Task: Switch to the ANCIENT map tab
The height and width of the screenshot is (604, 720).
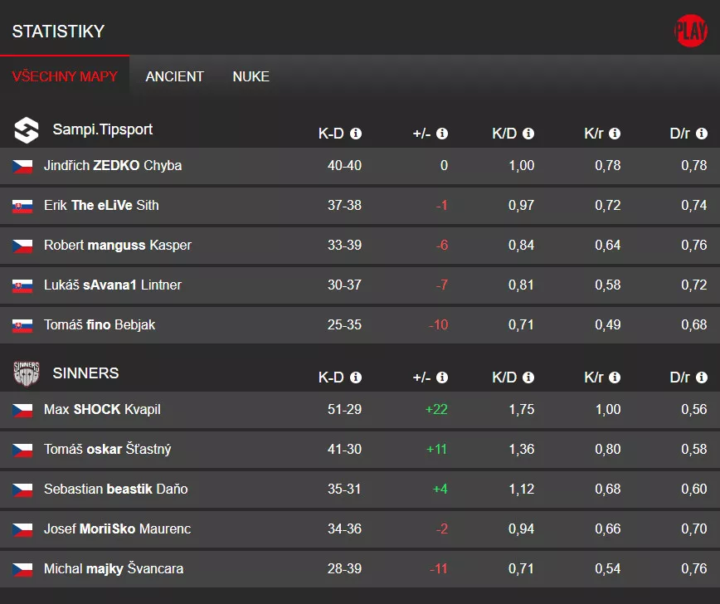Action: [x=174, y=76]
